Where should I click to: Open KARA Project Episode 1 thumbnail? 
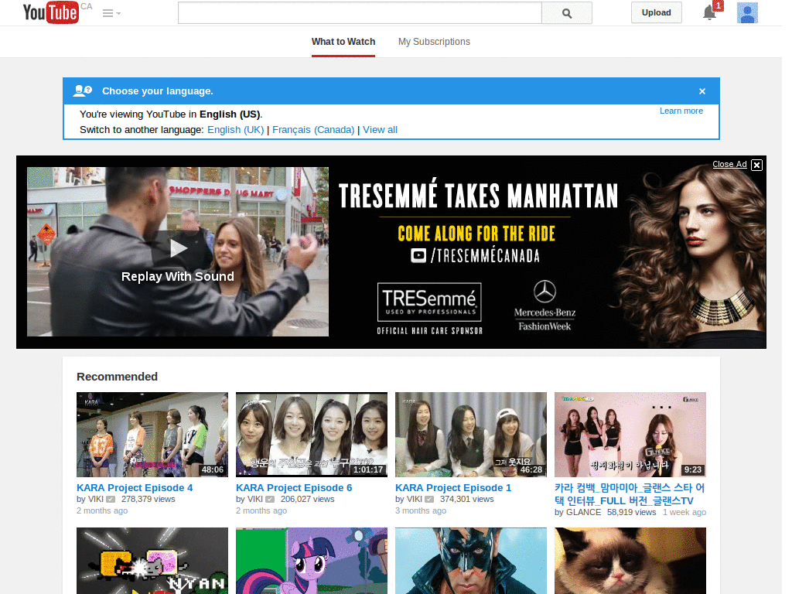[471, 435]
